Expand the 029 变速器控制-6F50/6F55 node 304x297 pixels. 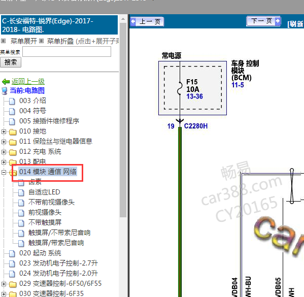click(x=4, y=284)
